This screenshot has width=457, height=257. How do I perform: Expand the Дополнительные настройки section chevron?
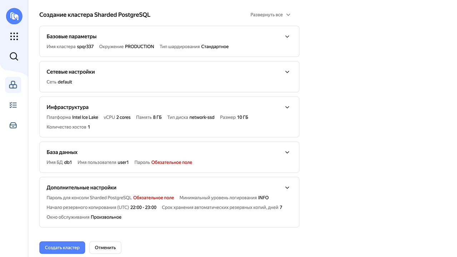click(287, 187)
